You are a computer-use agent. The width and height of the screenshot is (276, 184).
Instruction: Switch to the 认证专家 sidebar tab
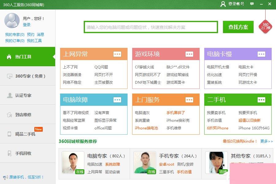(28, 95)
